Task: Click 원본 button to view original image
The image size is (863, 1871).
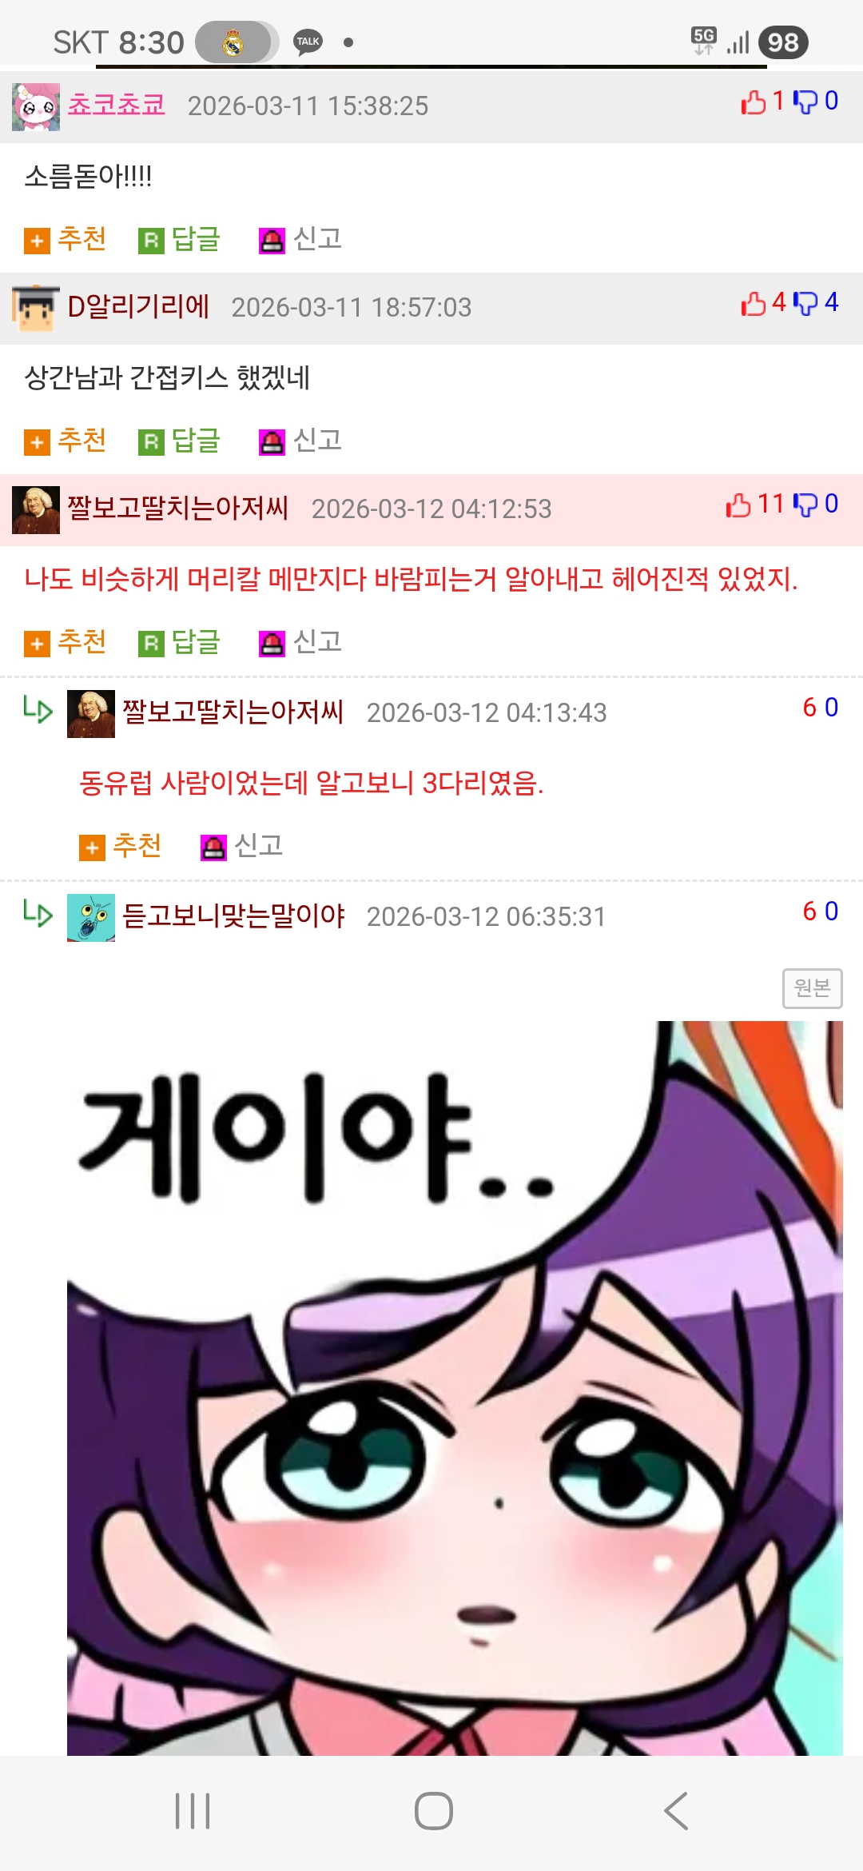Action: pyautogui.click(x=812, y=988)
